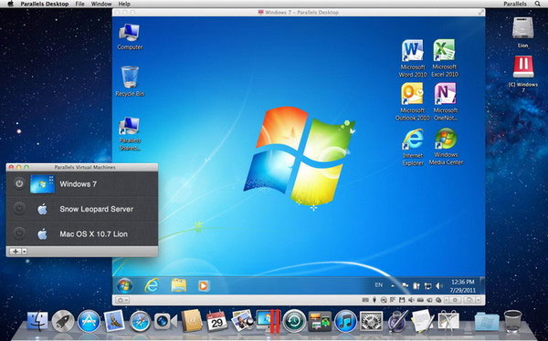Select the Recycle Bin icon
The image size is (548, 341).
(x=130, y=81)
